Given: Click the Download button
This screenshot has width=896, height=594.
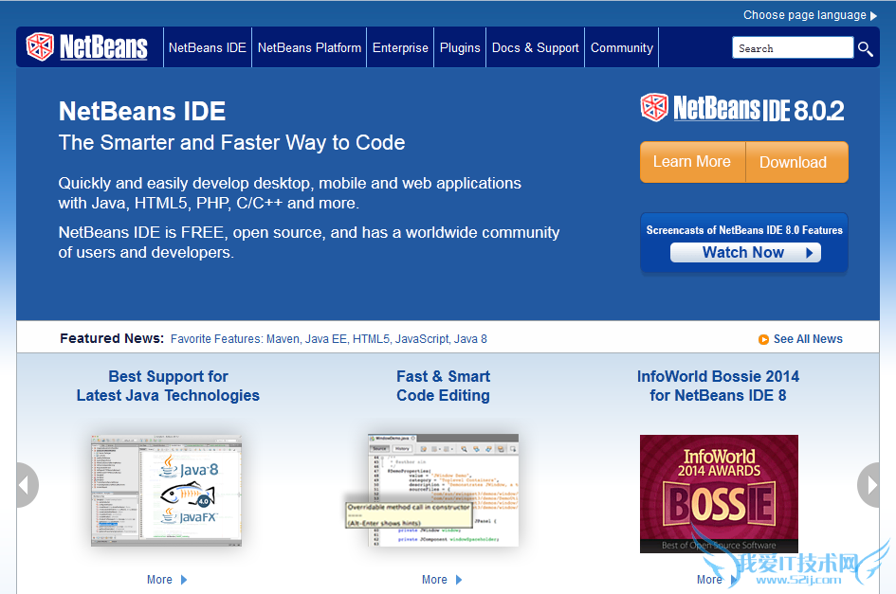Looking at the screenshot, I should click(796, 162).
